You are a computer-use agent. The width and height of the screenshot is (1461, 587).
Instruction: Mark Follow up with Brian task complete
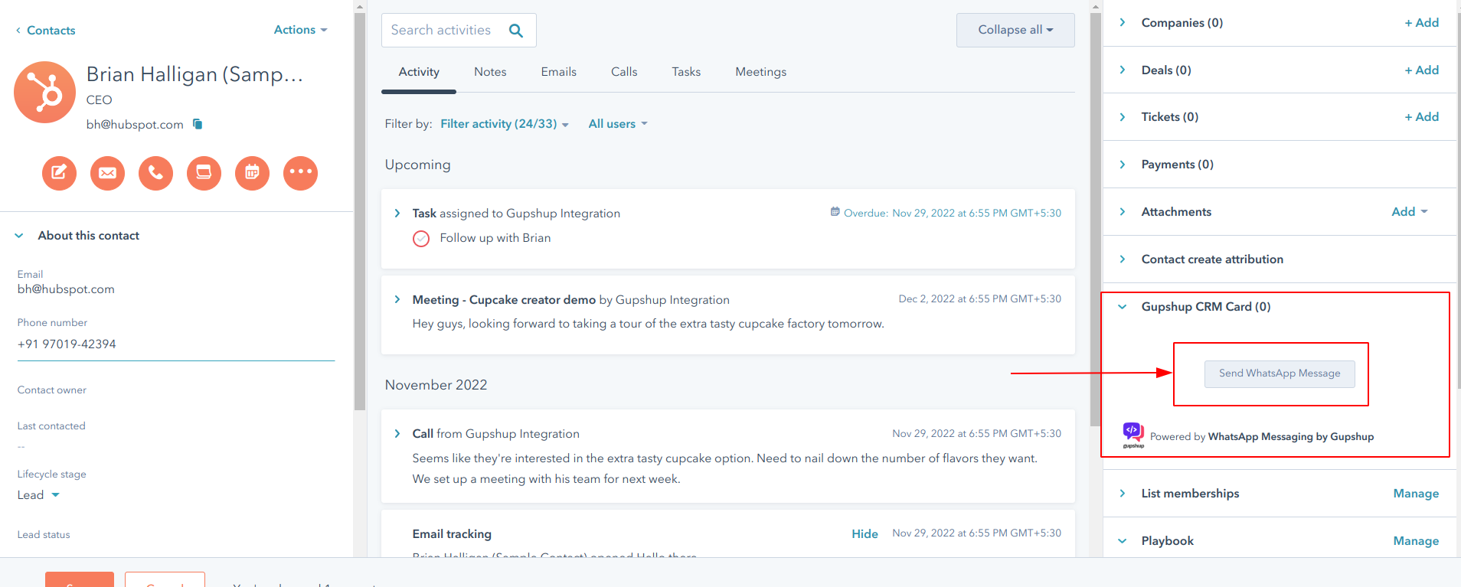pyautogui.click(x=421, y=239)
